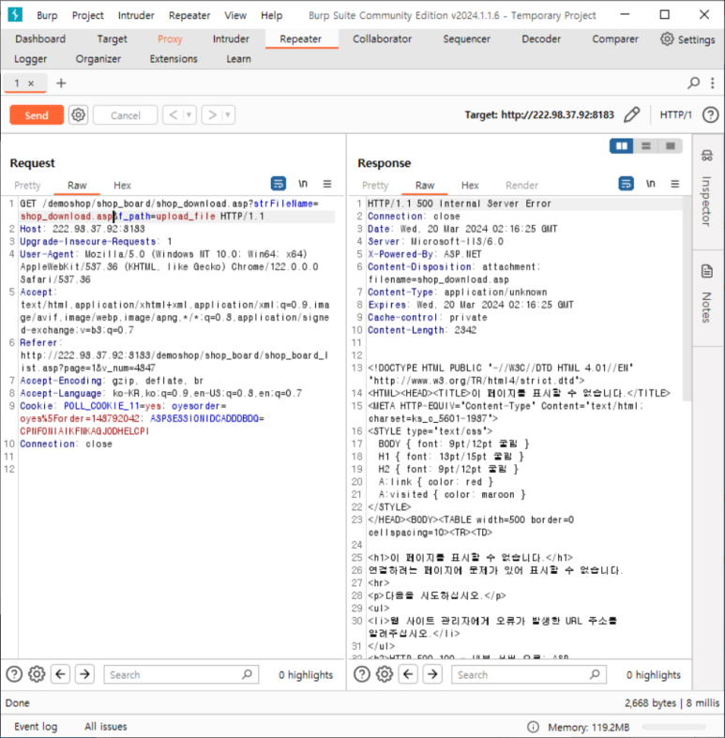Close Repeater tab 1
The width and height of the screenshot is (725, 738).
pos(31,83)
